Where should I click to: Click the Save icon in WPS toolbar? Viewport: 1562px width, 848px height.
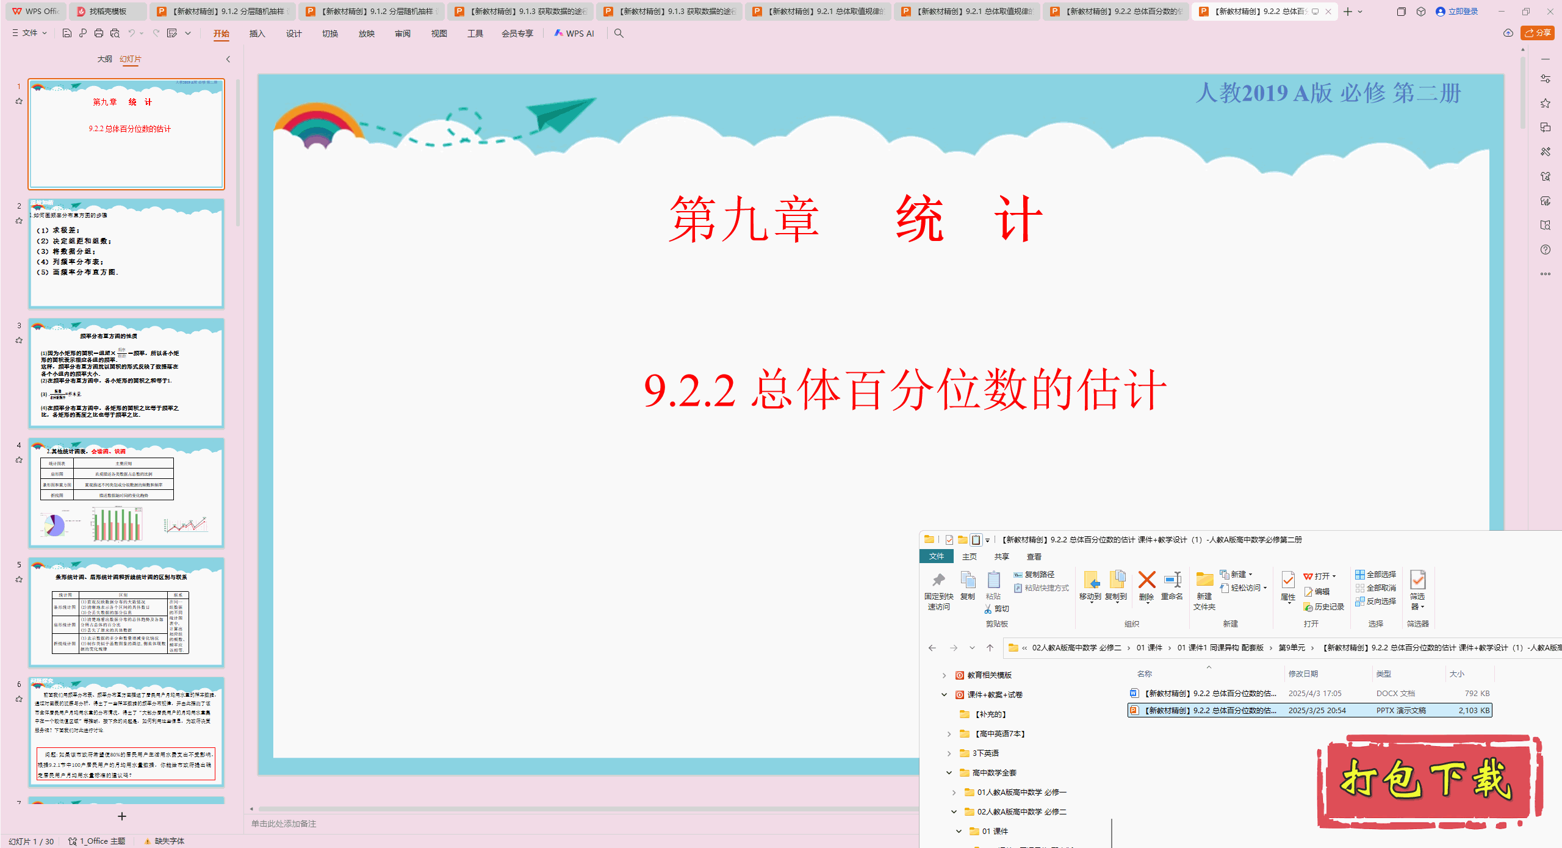[x=67, y=33]
